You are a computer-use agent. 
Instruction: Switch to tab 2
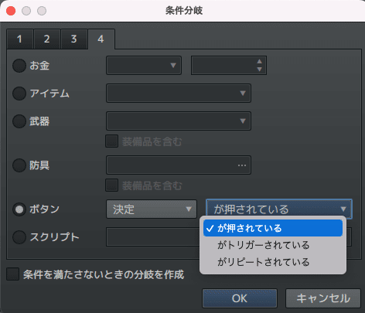pyautogui.click(x=47, y=39)
